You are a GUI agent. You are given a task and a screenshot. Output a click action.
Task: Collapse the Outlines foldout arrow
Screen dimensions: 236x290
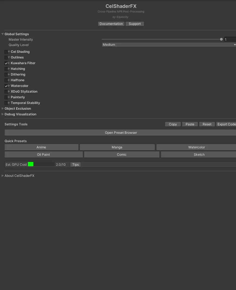pos(9,57)
